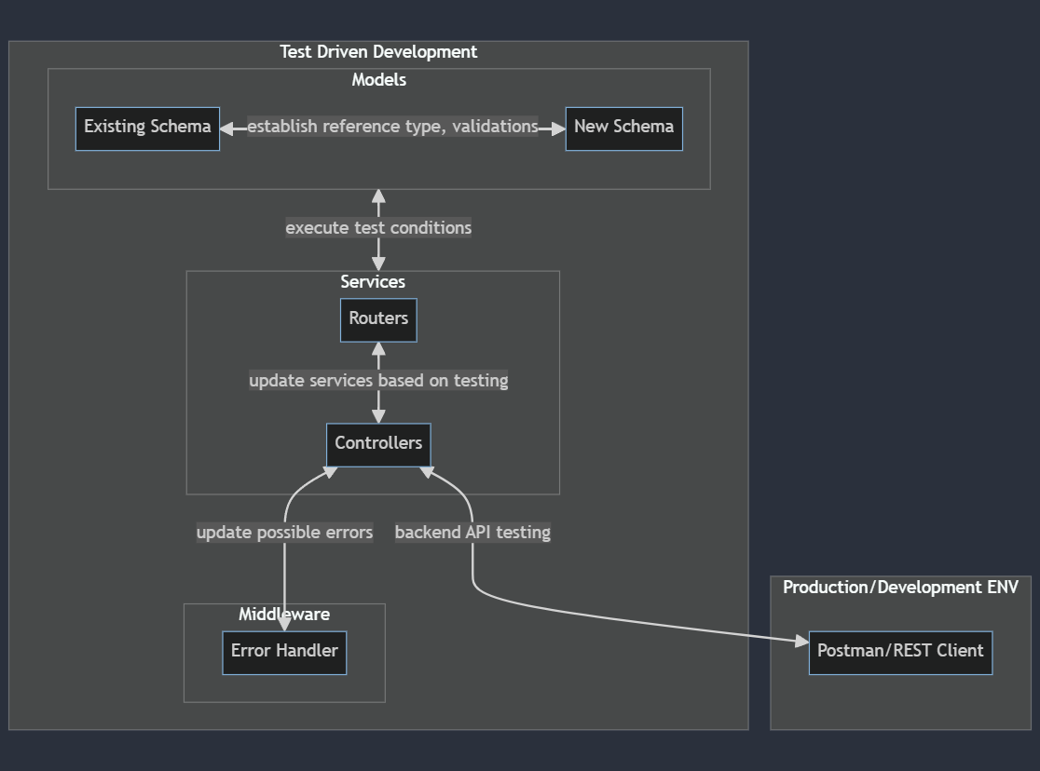Select the Controllers node
Screen dimensions: 1040x771
coord(378,444)
